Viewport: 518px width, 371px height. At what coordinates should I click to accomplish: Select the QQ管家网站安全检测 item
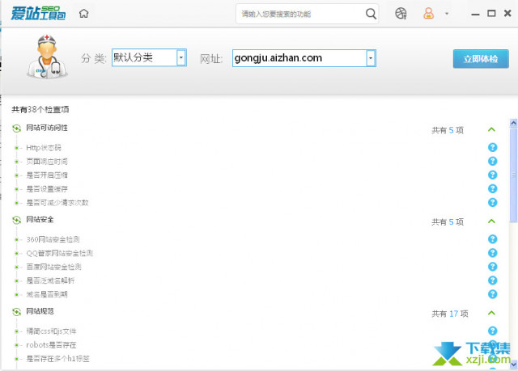59,253
